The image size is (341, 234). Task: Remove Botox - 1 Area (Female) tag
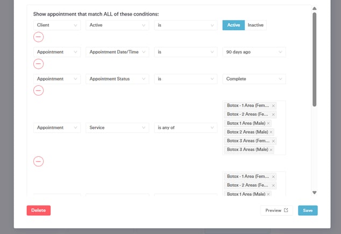point(273,106)
